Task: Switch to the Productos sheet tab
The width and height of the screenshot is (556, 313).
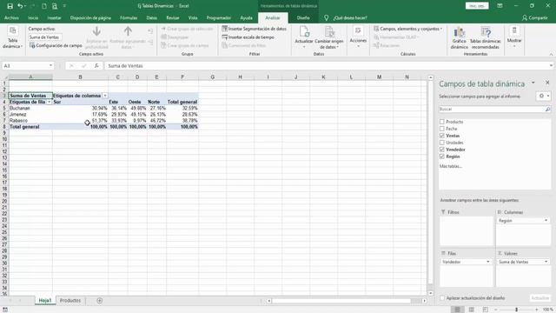Action: coord(70,301)
